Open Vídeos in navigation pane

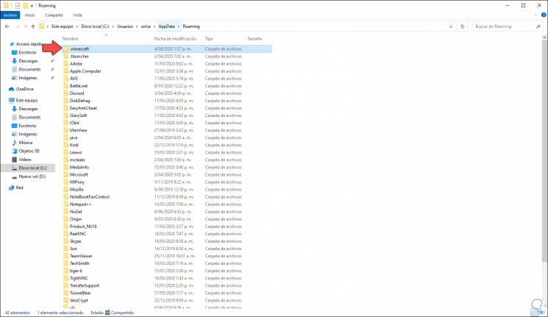click(25, 160)
